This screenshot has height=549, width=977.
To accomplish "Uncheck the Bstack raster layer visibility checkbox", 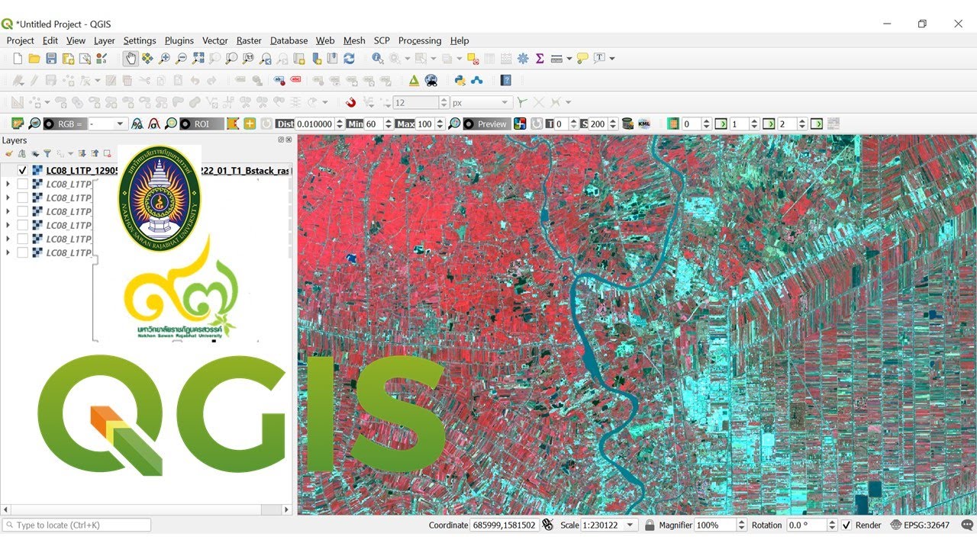I will click(x=23, y=171).
